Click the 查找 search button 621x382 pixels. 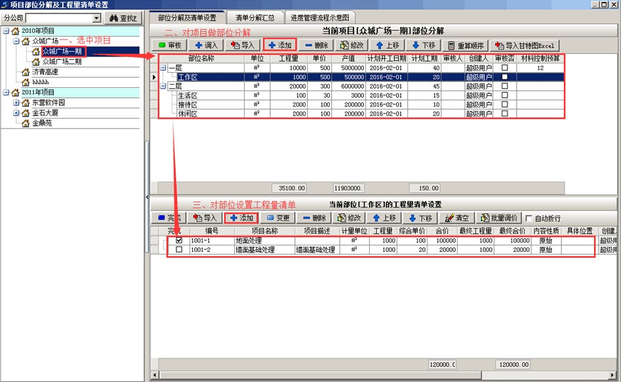pyautogui.click(x=123, y=19)
